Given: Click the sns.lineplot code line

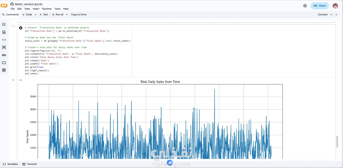Looking at the screenshot, I should (71, 54).
